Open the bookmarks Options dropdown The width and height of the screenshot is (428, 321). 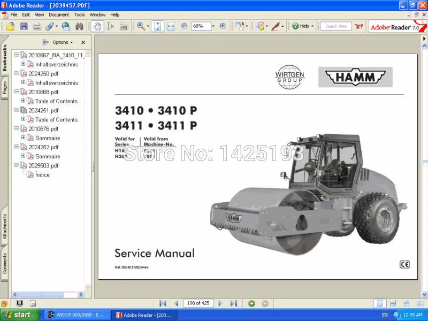pyautogui.click(x=63, y=42)
